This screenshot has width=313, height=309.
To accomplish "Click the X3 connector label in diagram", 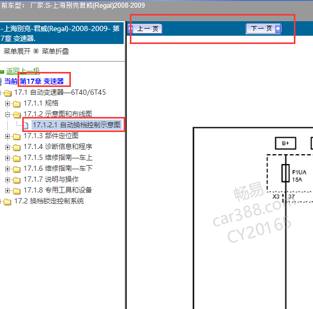I will click(x=276, y=197).
